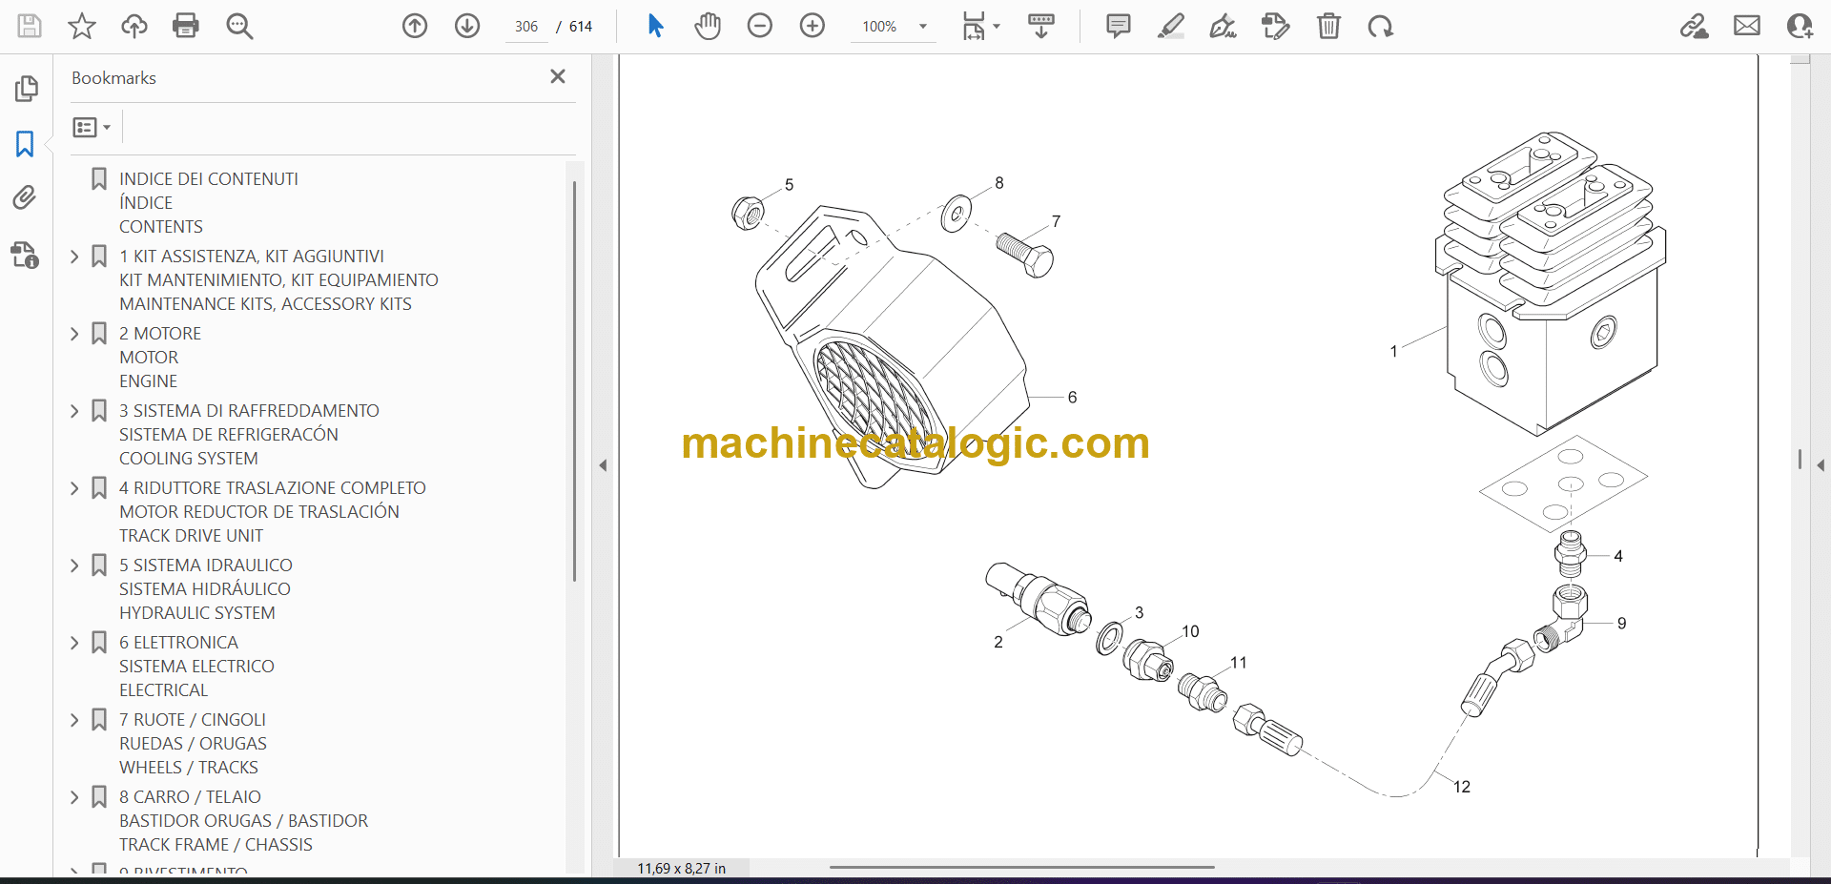Send the file by email
Image resolution: width=1831 pixels, height=884 pixels.
coord(1747,26)
